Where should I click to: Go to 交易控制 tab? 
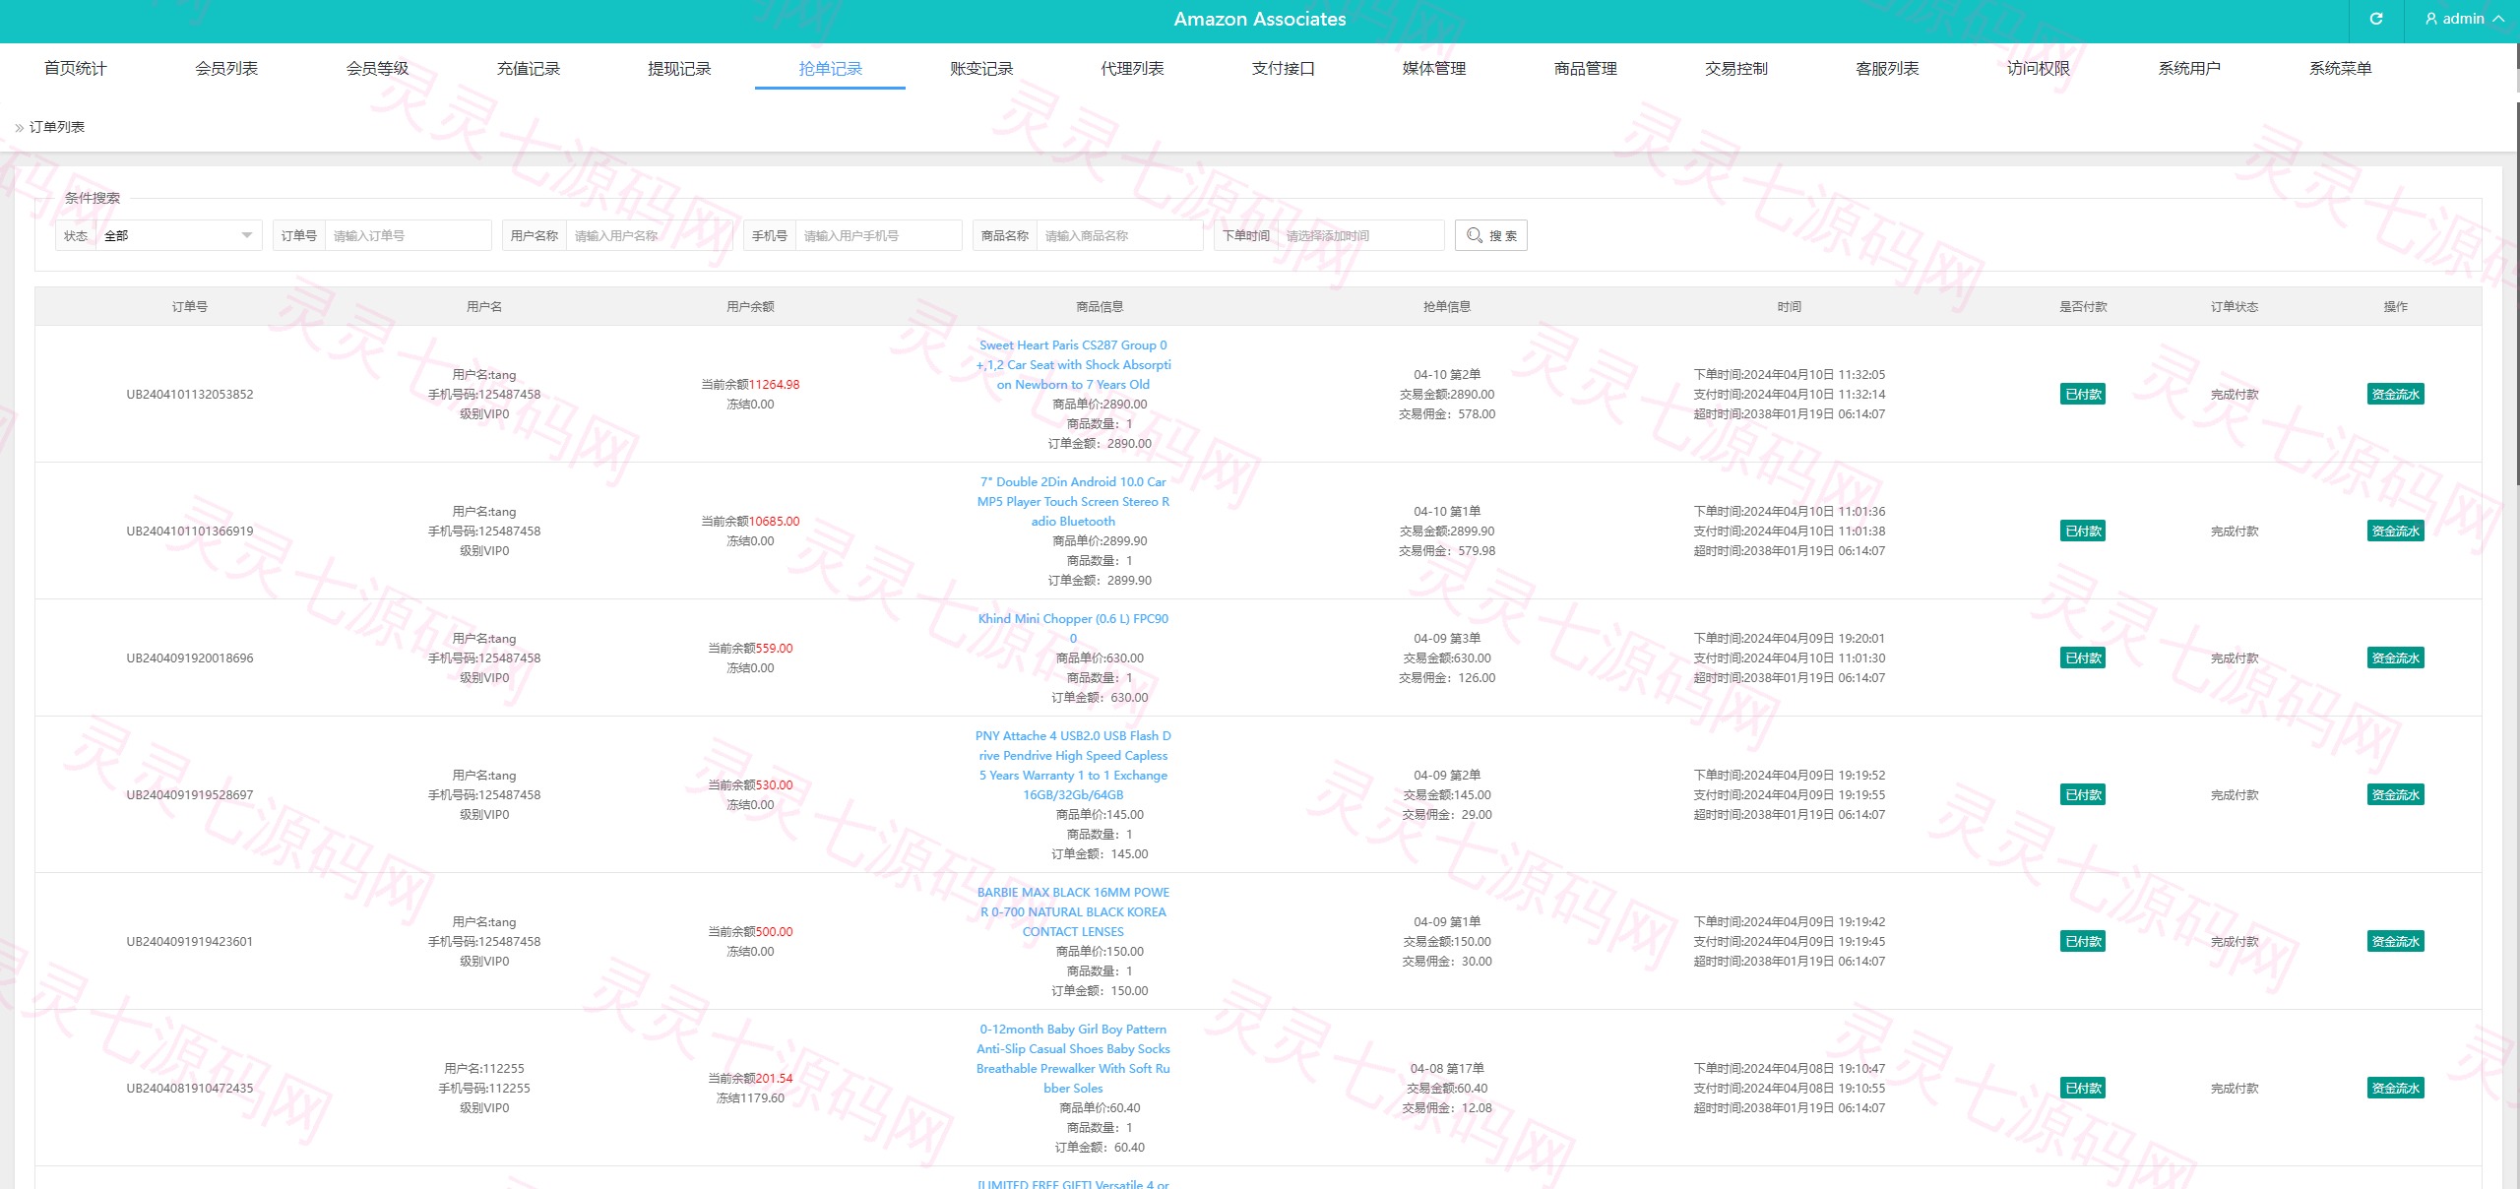(1736, 68)
